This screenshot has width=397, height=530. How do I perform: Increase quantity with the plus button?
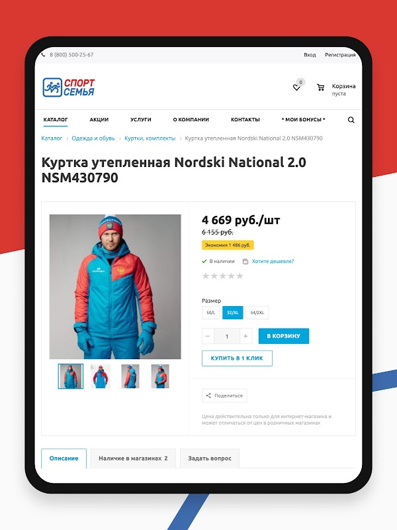click(x=245, y=336)
